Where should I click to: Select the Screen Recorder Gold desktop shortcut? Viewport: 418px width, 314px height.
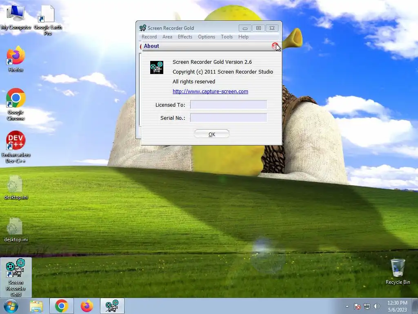(x=16, y=278)
